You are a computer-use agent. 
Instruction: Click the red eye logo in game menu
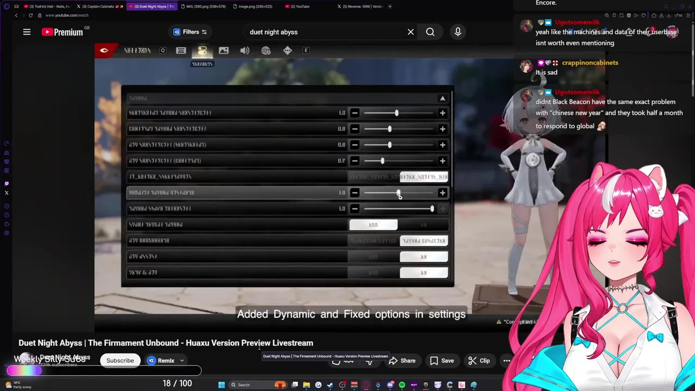(x=104, y=51)
